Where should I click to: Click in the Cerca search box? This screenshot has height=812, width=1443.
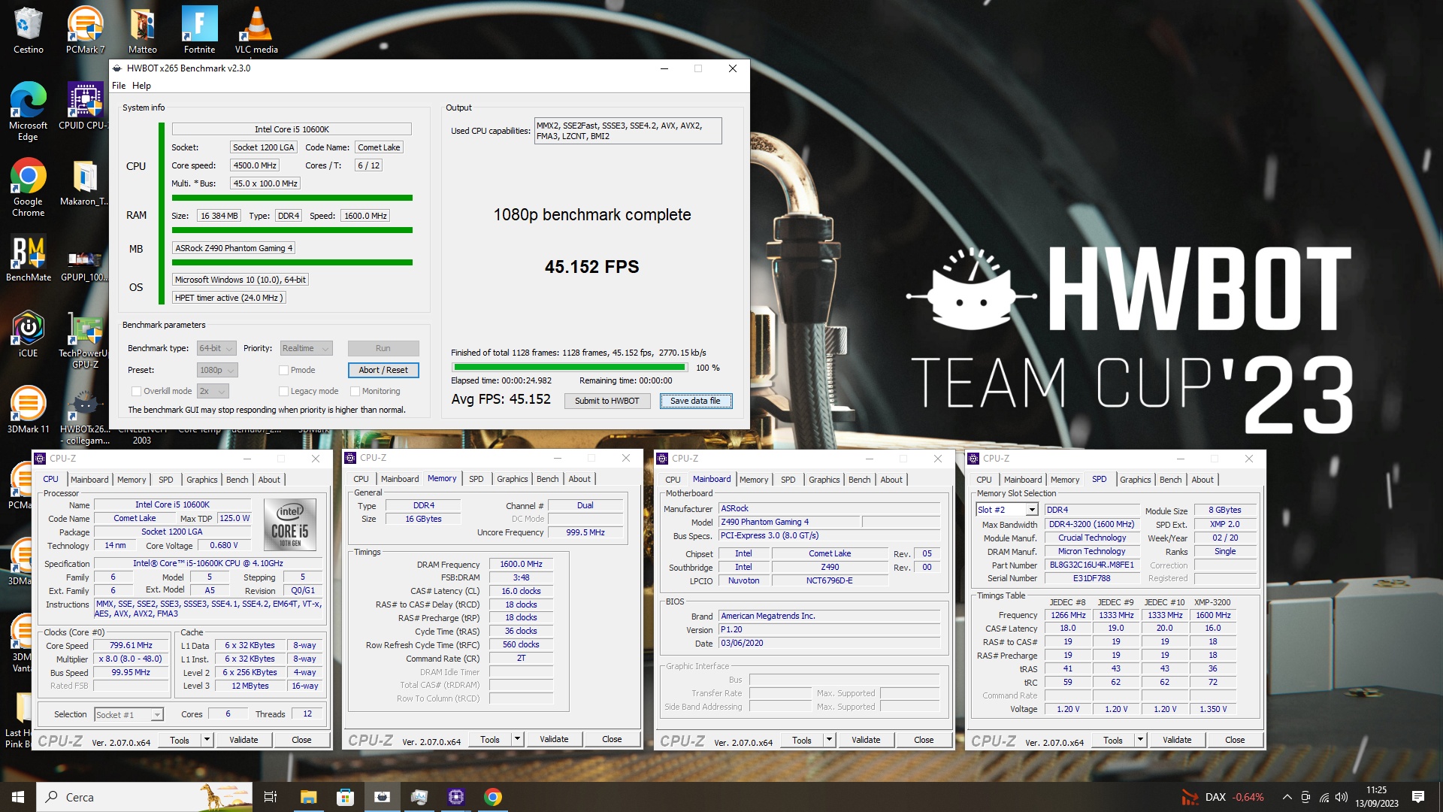pyautogui.click(x=146, y=797)
